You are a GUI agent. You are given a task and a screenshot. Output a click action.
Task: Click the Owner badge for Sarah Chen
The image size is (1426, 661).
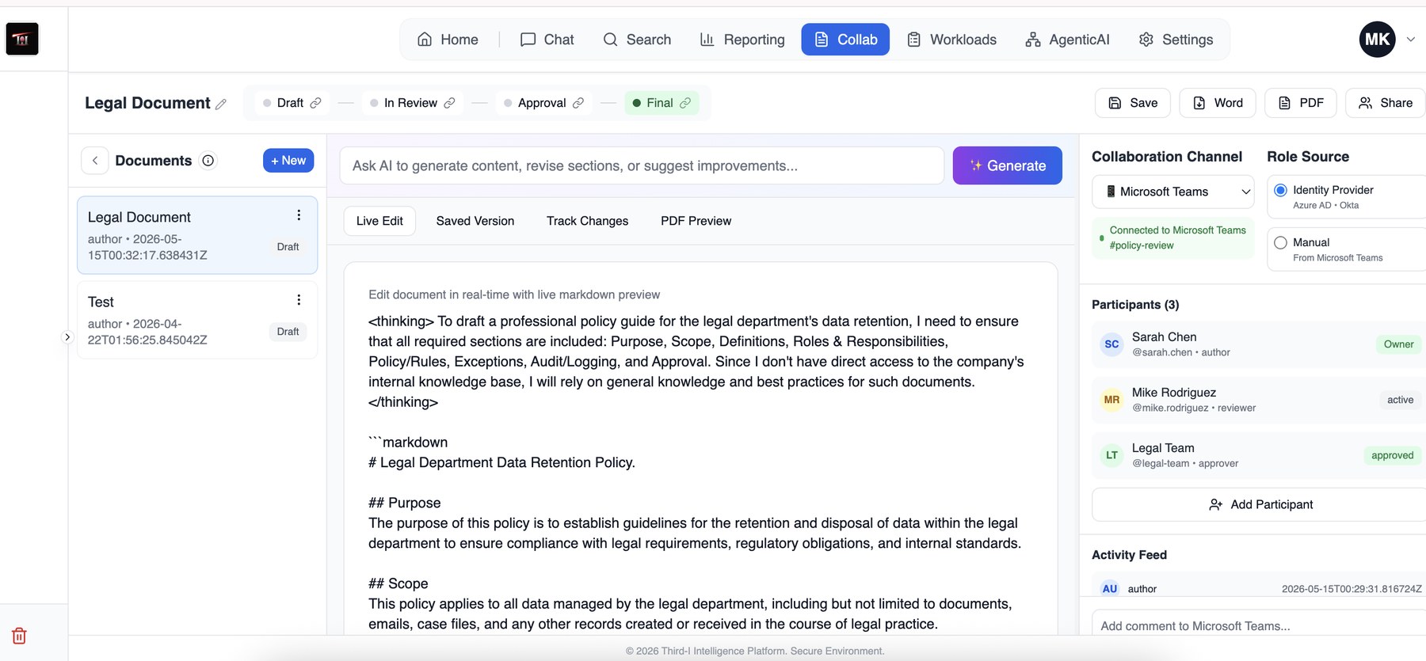coord(1398,344)
